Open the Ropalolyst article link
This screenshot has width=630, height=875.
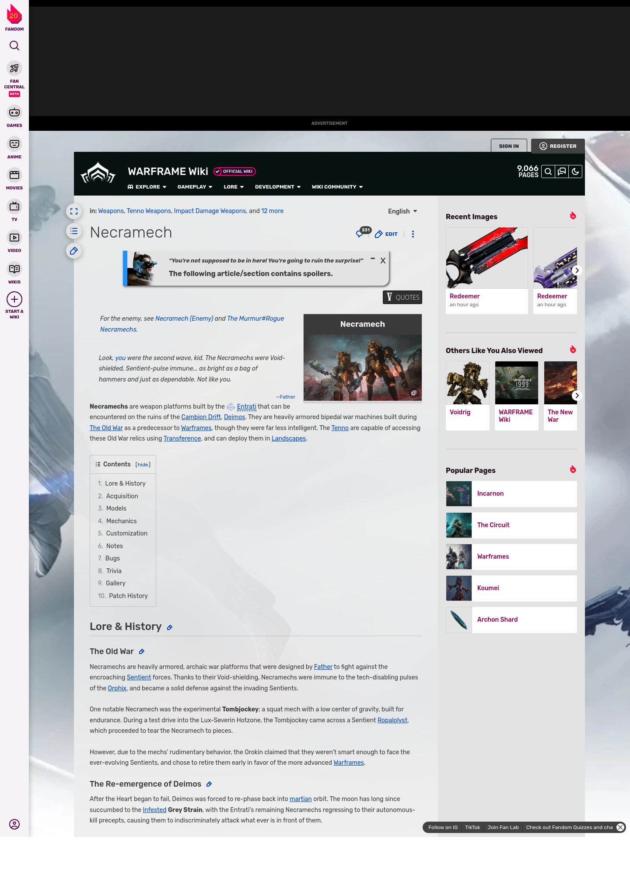tap(392, 720)
